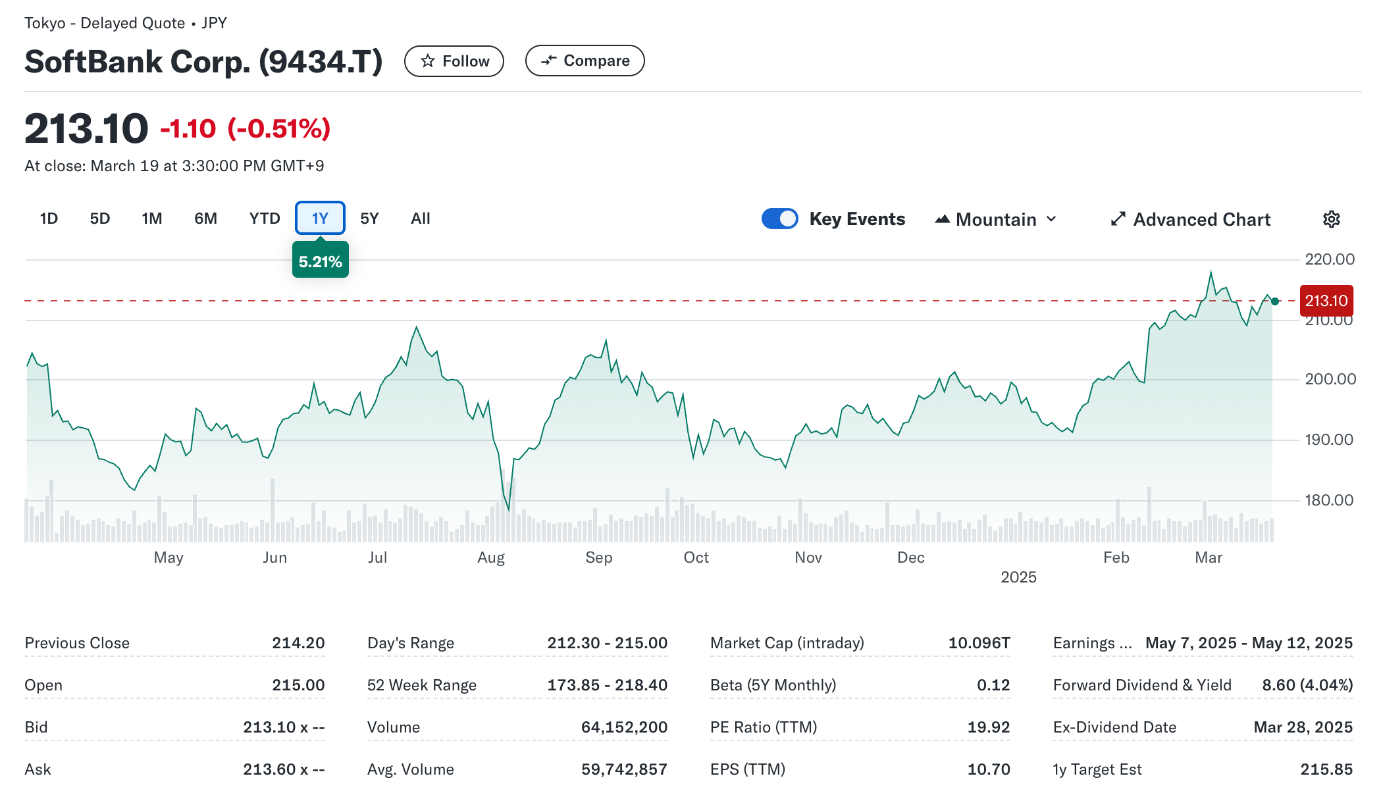This screenshot has width=1381, height=799.
Task: Expand the Mountain chart type chevron
Action: 1051,219
